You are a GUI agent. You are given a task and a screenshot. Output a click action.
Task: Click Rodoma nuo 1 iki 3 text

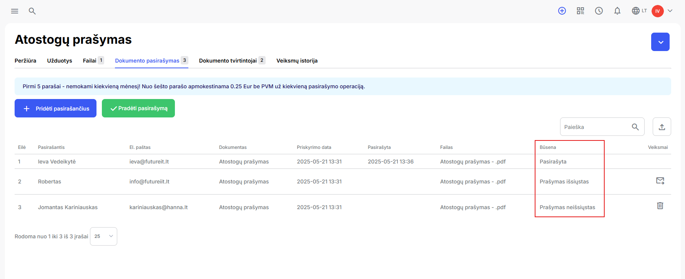(x=52, y=236)
